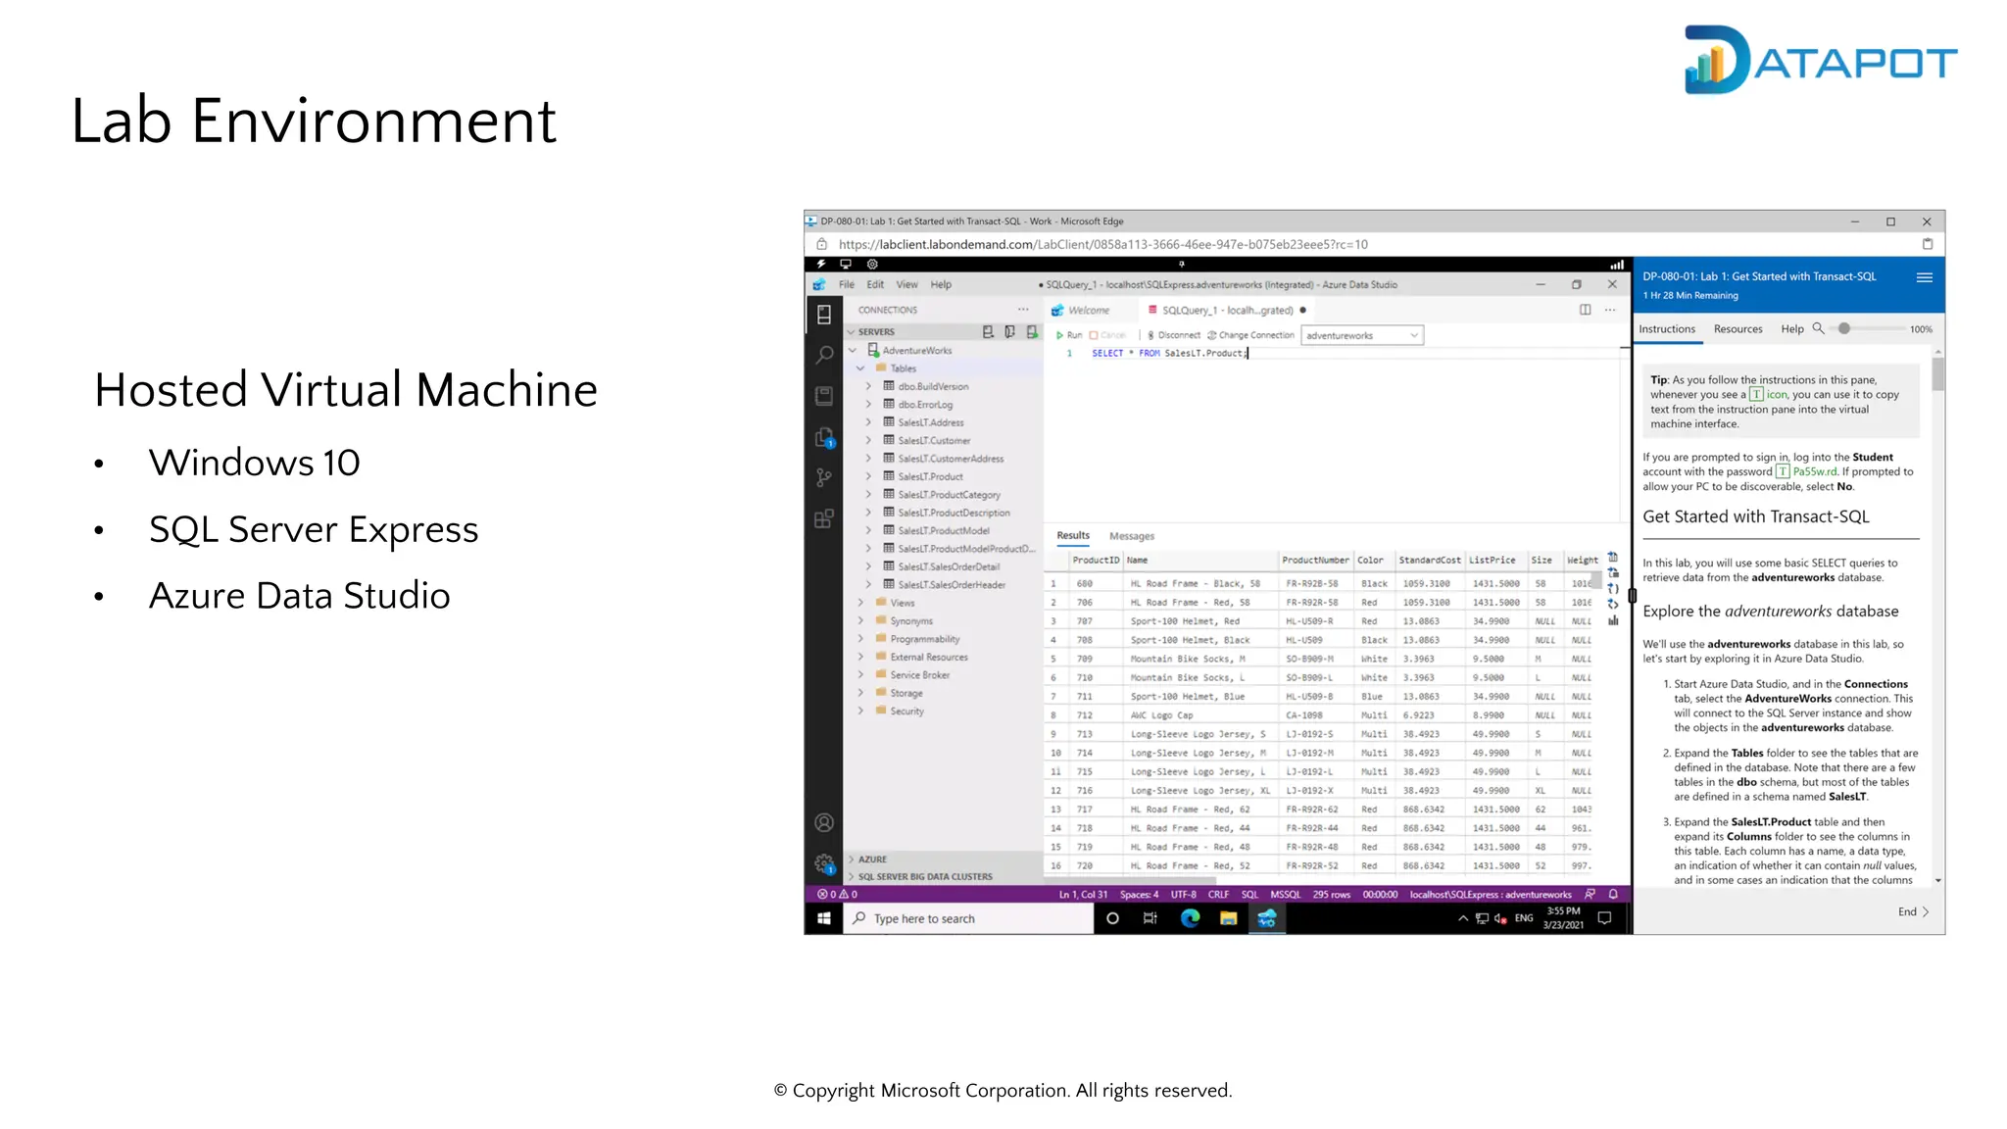Click the Save as Excel results icon
The image size is (2007, 1129).
tap(1613, 573)
